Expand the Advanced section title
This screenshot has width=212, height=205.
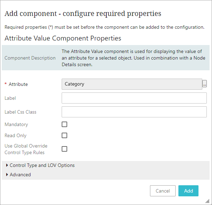coord(20,175)
